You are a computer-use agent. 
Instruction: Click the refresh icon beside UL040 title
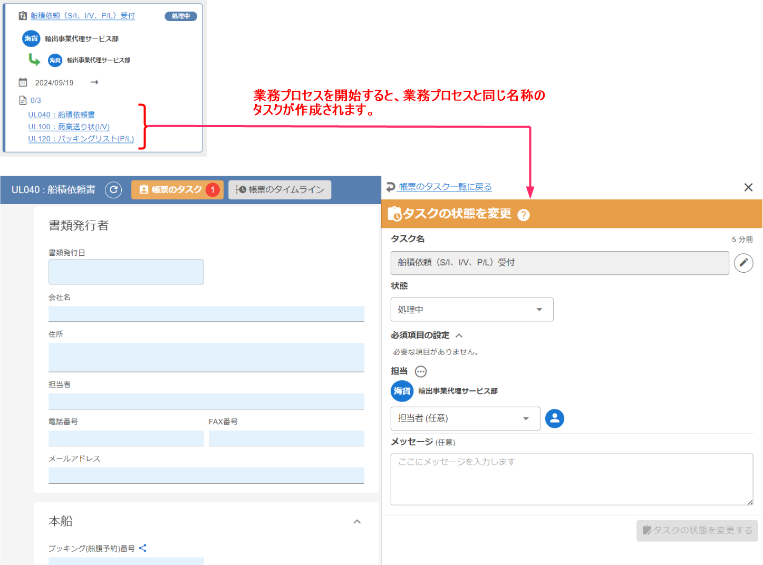113,190
